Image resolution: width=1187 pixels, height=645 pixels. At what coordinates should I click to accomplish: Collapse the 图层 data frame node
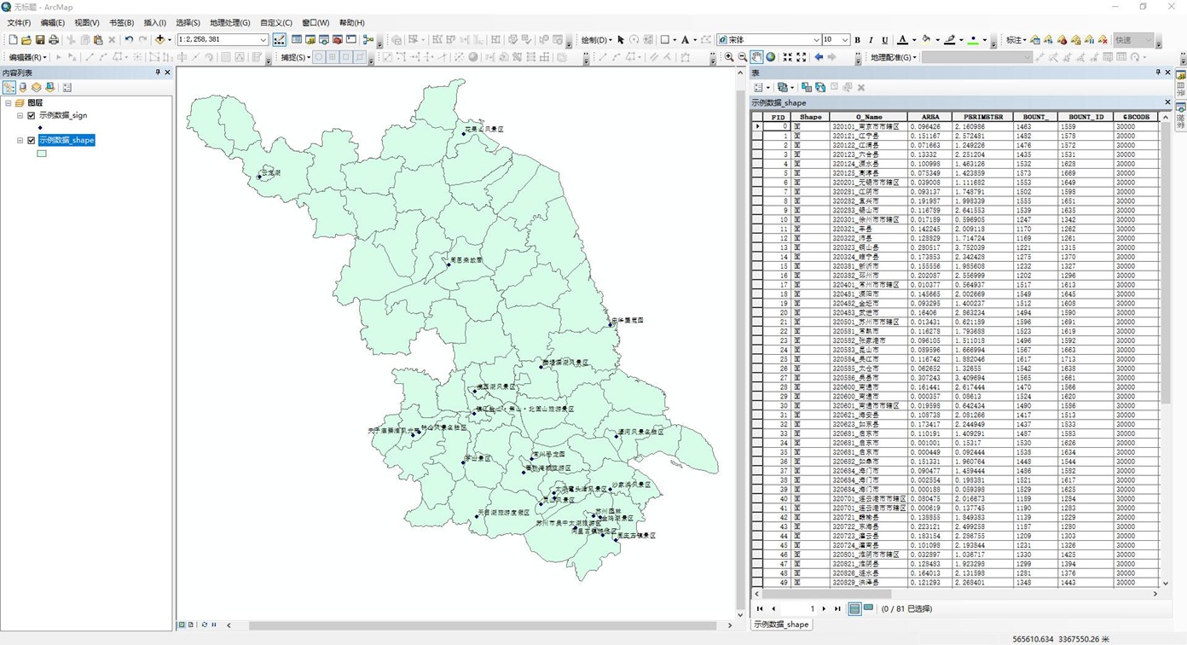click(9, 102)
